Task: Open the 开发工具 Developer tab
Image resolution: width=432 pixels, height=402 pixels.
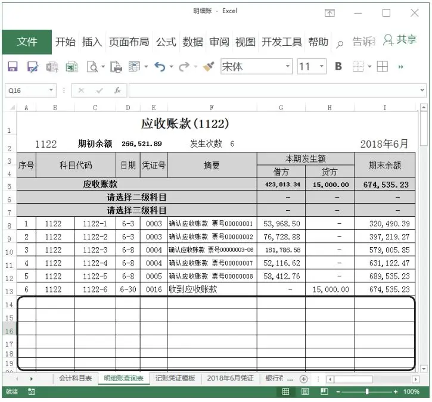Action: (x=282, y=42)
